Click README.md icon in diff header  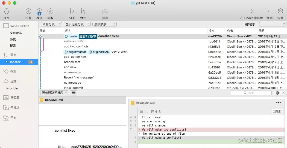point(133,103)
